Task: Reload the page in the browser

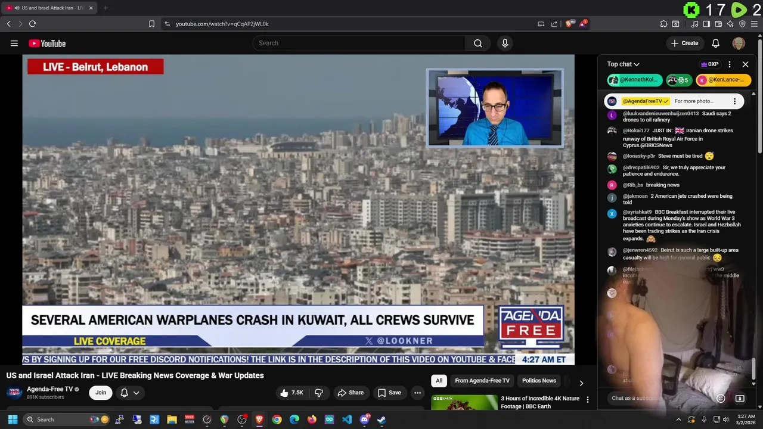Action: (32, 24)
